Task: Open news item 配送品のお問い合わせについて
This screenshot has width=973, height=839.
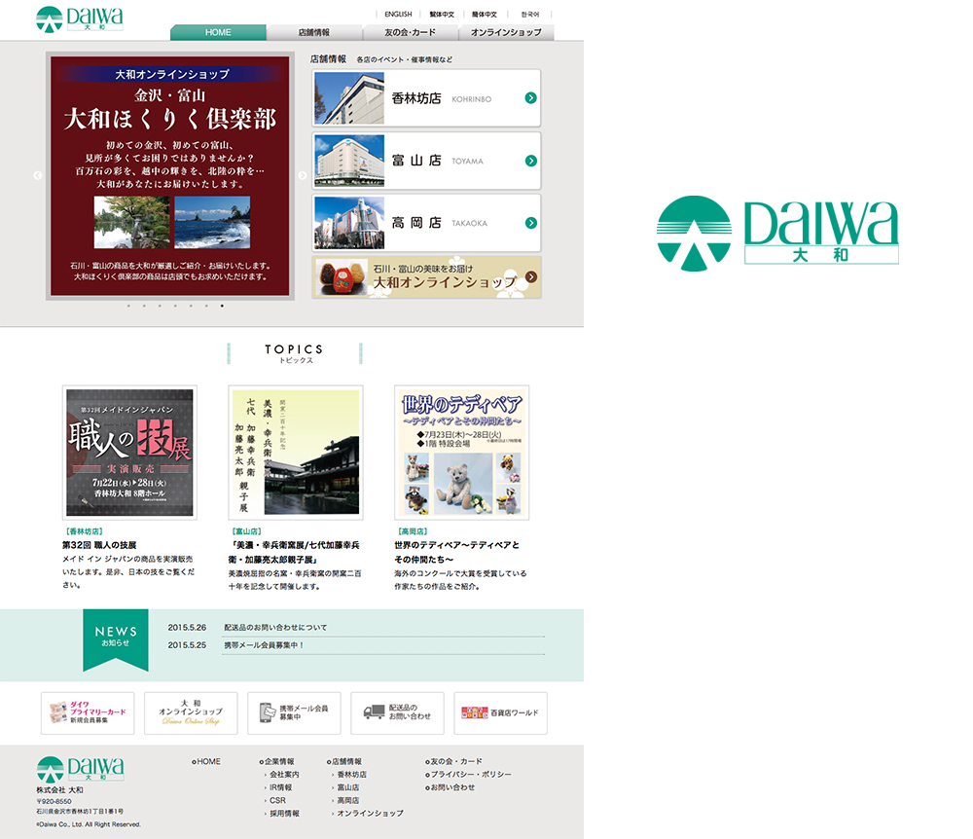Action: pyautogui.click(x=275, y=628)
